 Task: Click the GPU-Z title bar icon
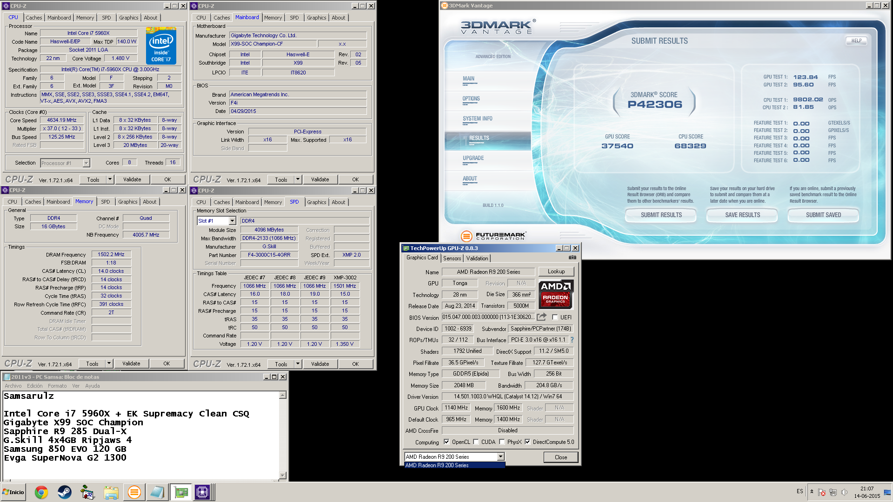(406, 248)
